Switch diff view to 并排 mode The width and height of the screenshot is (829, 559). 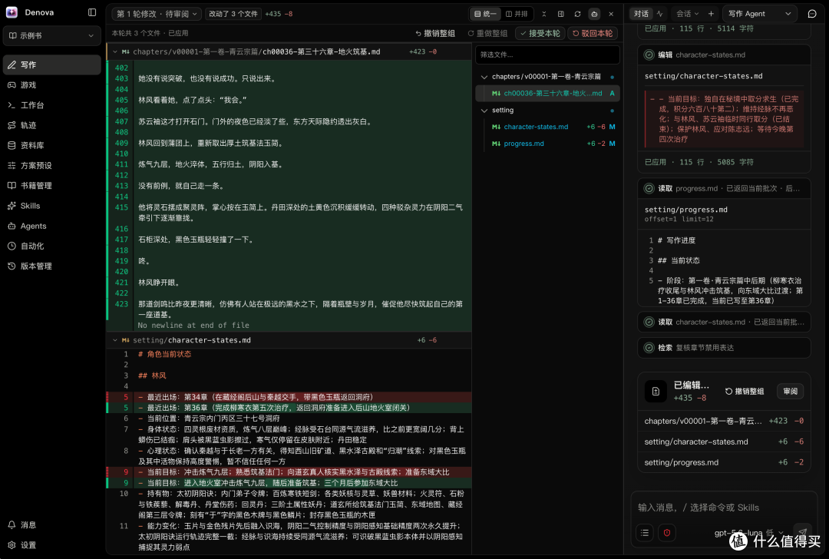[x=517, y=14]
